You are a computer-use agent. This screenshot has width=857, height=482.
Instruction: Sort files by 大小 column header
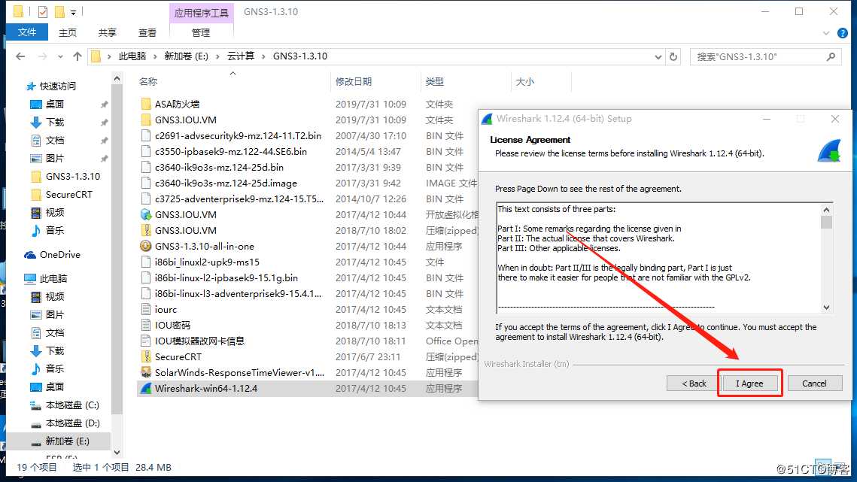pos(525,81)
